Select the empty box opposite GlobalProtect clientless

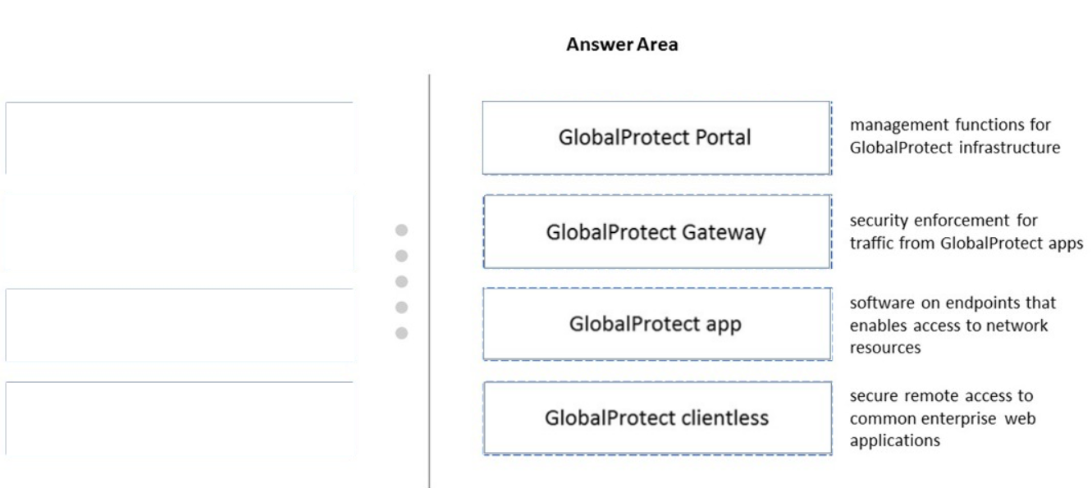coord(180,418)
